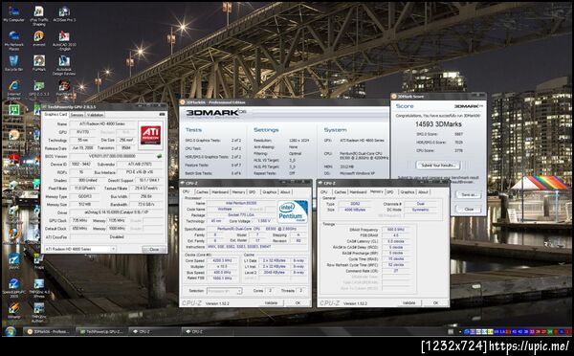The height and width of the screenshot is (356, 574).
Task: Open the AutoCAD 2010 English desktop icon
Action: click(64, 40)
